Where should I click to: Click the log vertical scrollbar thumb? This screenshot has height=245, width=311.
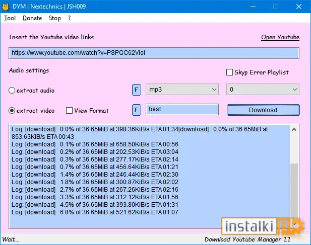pos(294,191)
